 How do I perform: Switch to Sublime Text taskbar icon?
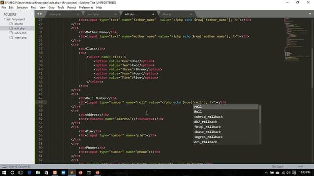(x=72, y=173)
